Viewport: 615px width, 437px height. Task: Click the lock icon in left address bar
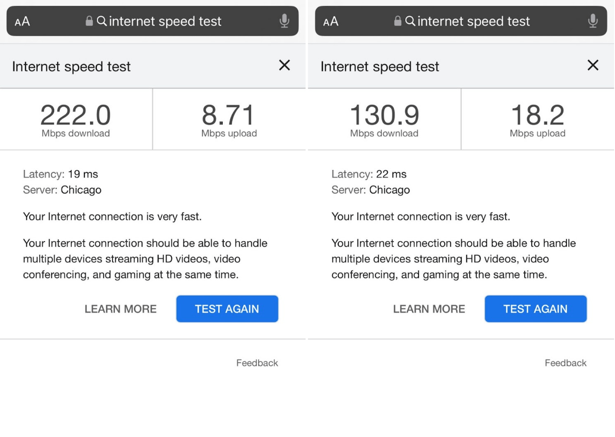point(89,21)
